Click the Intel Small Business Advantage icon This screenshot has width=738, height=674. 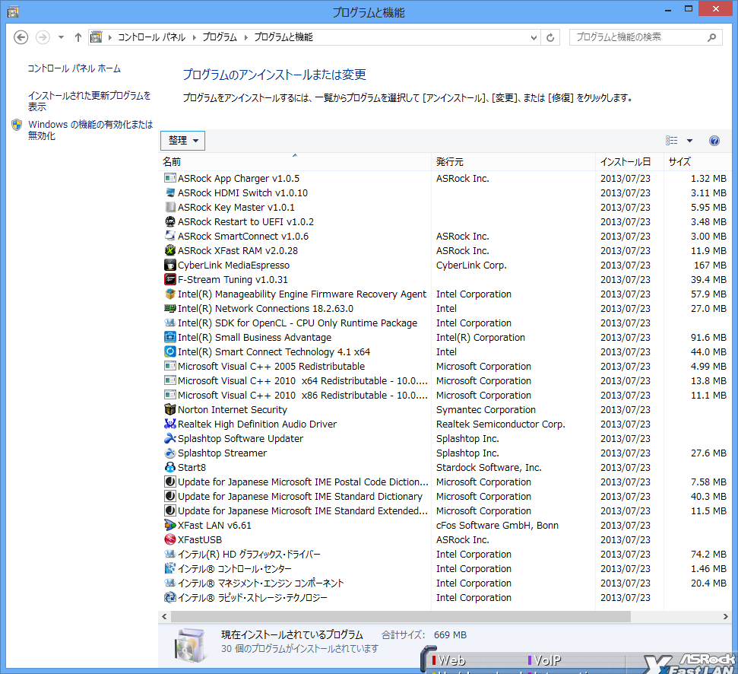[x=170, y=337]
